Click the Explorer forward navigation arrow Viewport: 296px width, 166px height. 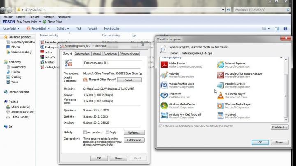(x=9, y=9)
